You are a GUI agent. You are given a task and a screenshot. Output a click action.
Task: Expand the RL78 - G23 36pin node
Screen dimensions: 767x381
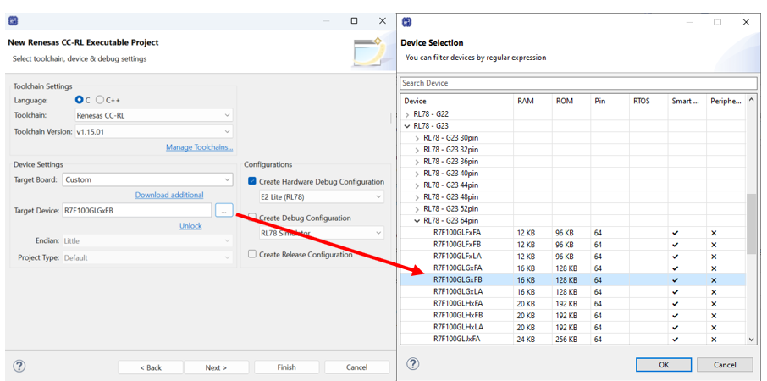417,162
